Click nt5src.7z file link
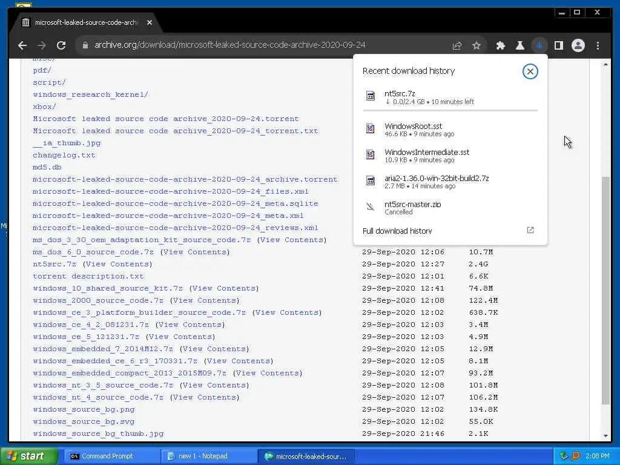 54,264
